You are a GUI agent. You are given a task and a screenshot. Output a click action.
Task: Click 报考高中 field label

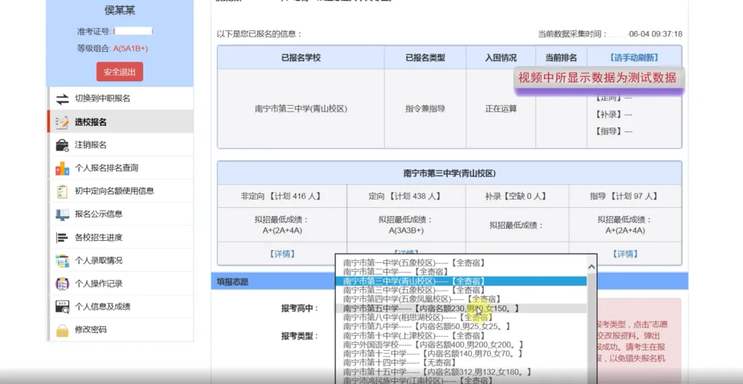coord(299,309)
